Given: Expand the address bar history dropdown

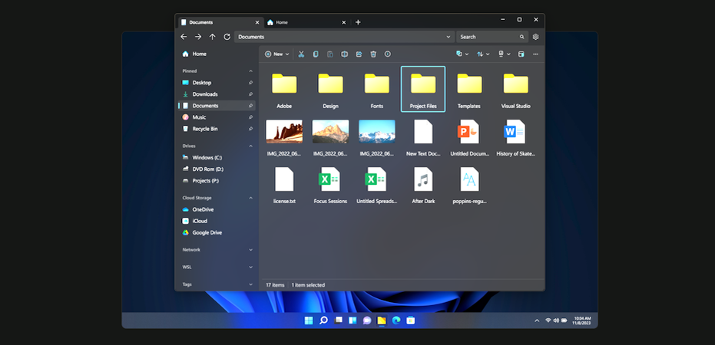Looking at the screenshot, I should (449, 37).
